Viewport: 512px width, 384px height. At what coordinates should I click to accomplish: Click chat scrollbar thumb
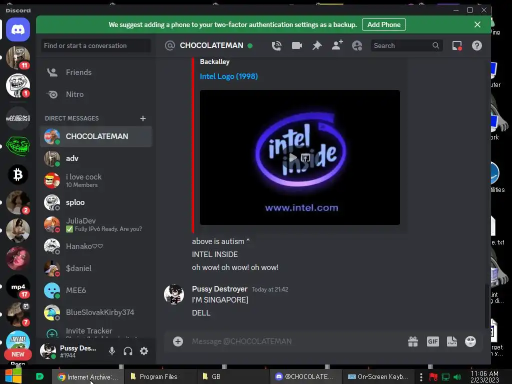487,306
